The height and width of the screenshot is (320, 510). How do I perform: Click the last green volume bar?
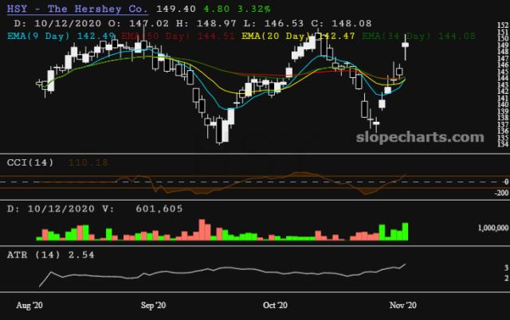pyautogui.click(x=406, y=232)
